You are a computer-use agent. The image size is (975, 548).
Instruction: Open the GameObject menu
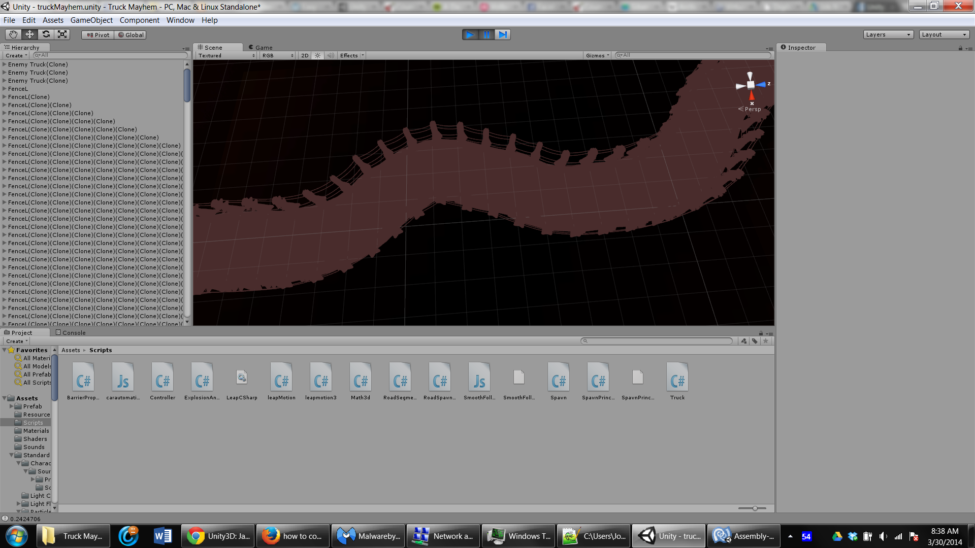tap(91, 20)
